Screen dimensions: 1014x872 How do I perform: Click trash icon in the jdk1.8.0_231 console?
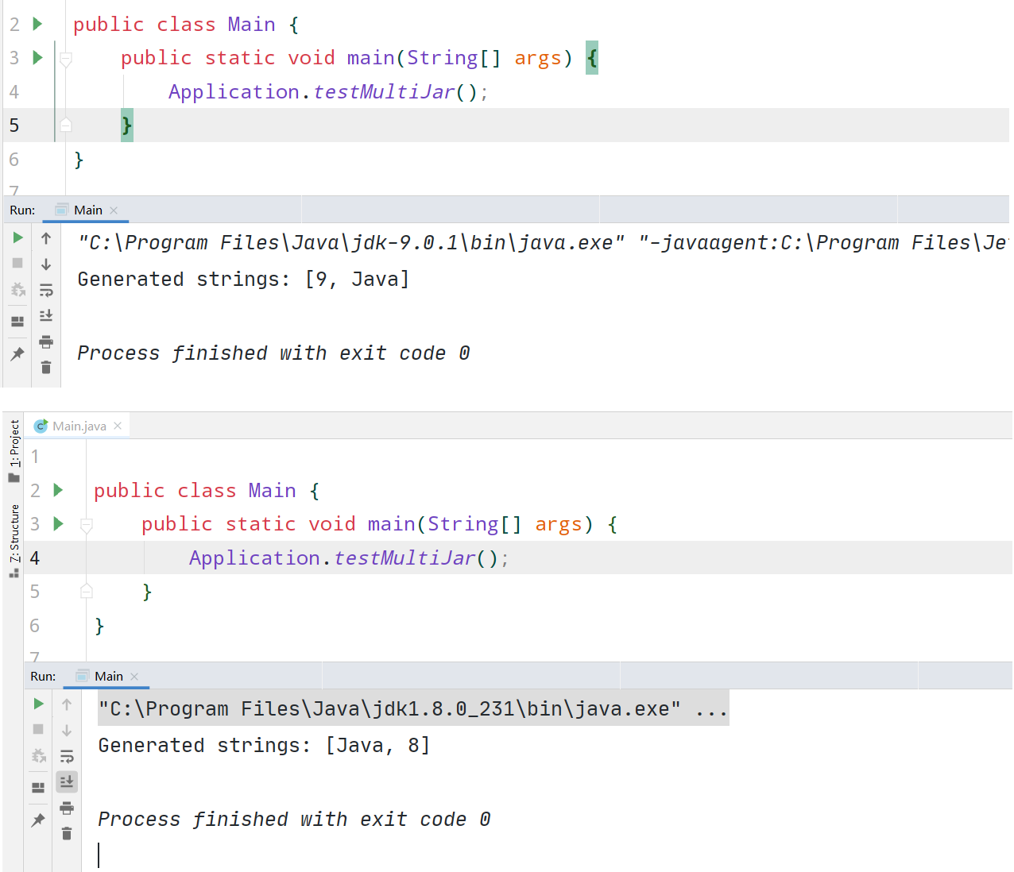(67, 834)
